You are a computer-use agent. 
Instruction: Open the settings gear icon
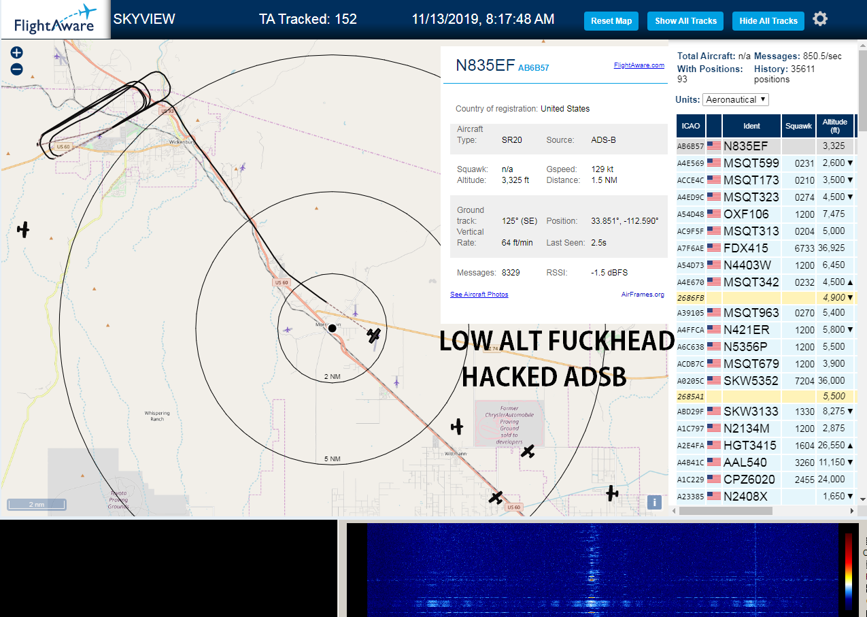[820, 19]
